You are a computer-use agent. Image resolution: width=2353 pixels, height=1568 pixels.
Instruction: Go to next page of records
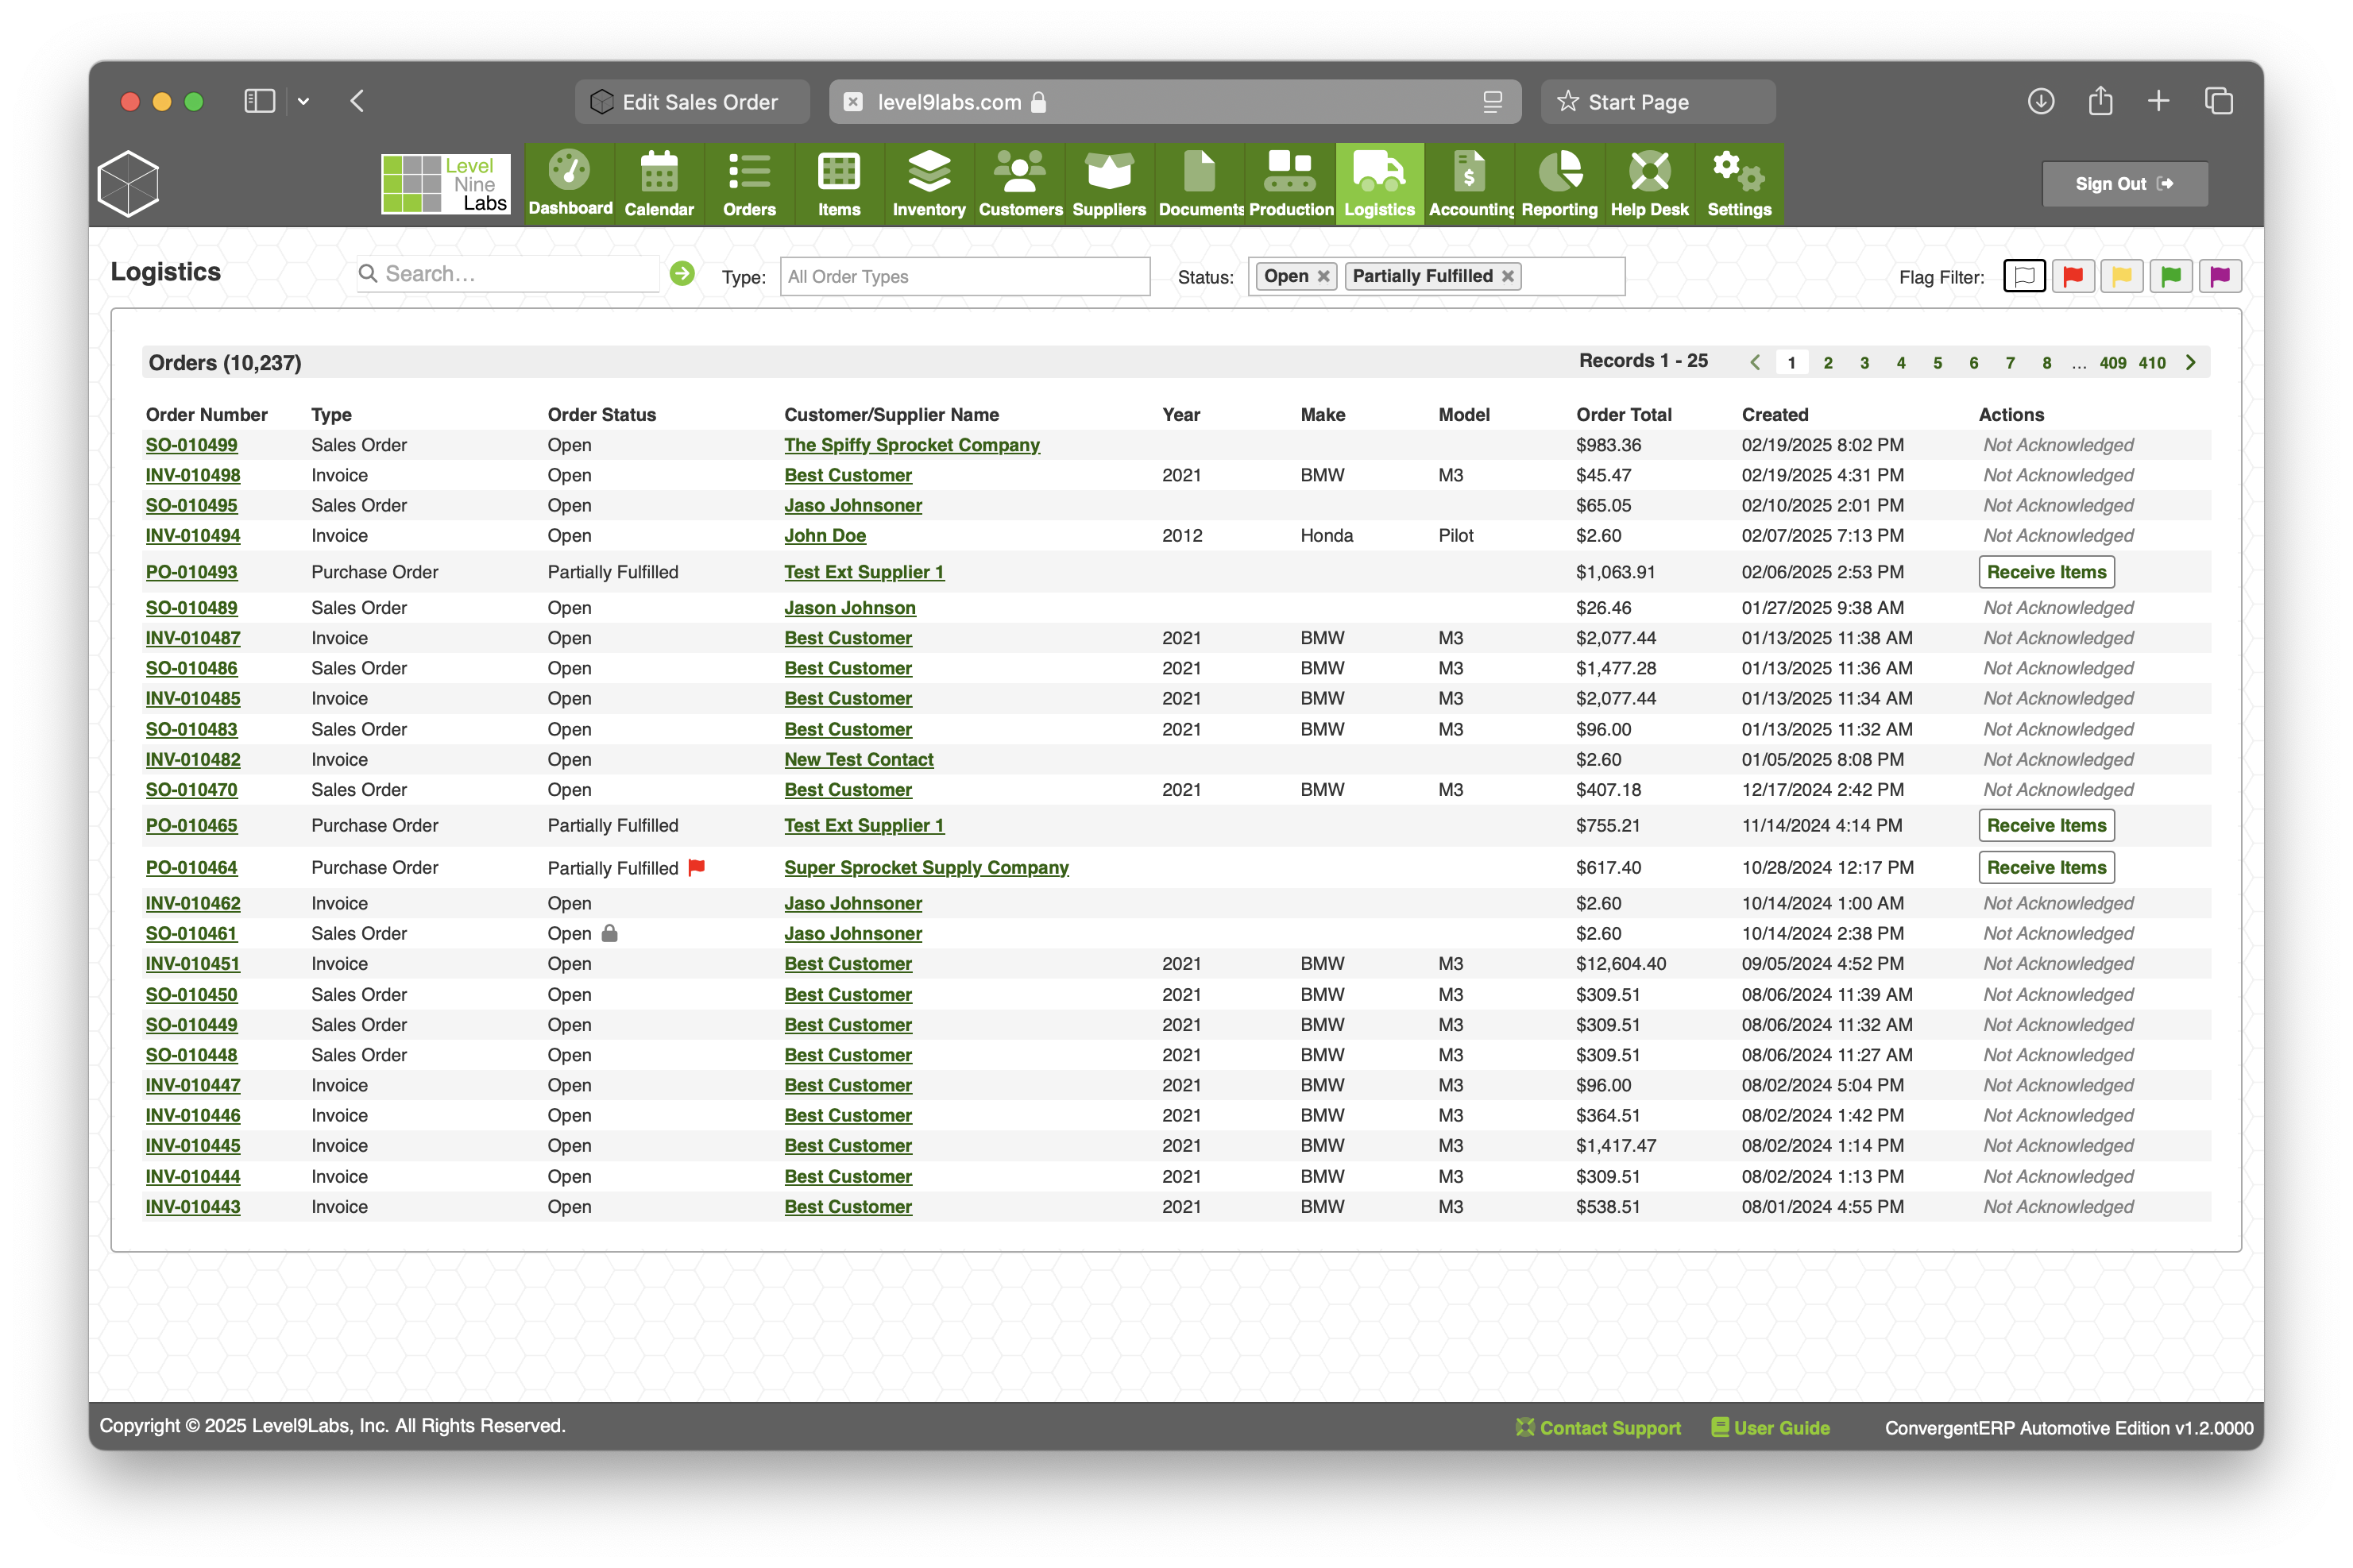tap(2191, 362)
